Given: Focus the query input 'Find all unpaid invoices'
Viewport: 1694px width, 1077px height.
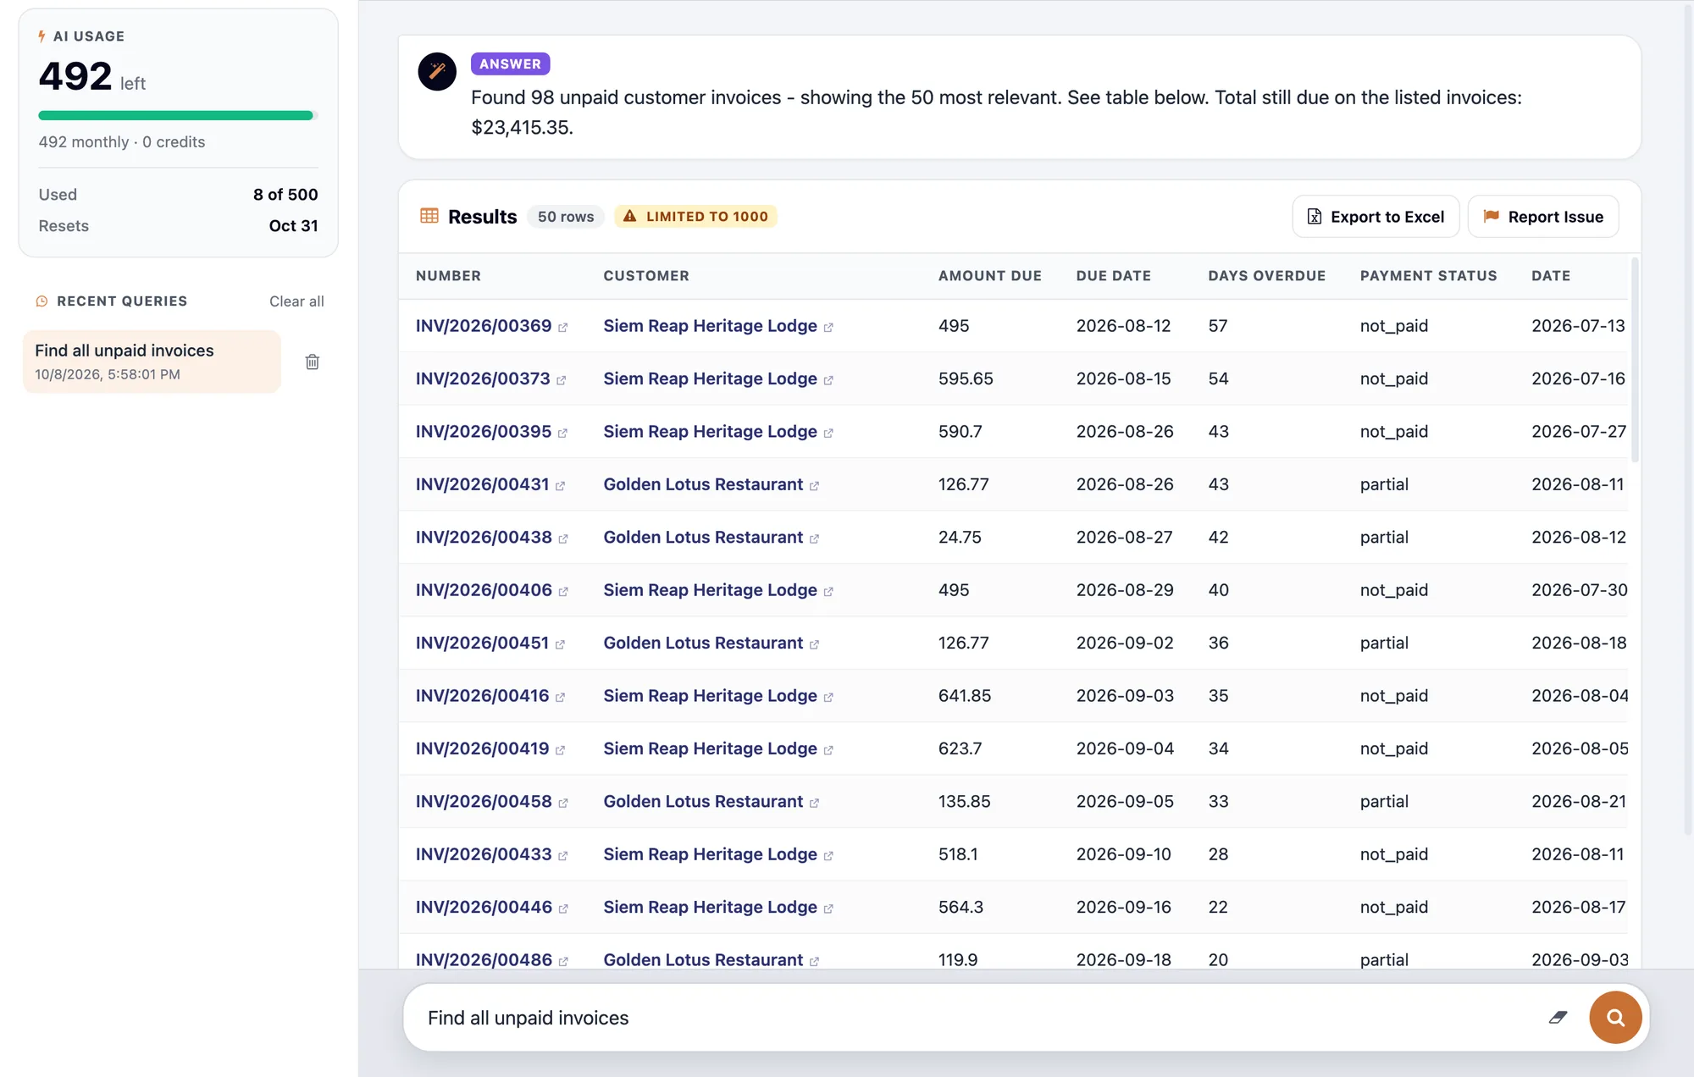Looking at the screenshot, I should (974, 1018).
